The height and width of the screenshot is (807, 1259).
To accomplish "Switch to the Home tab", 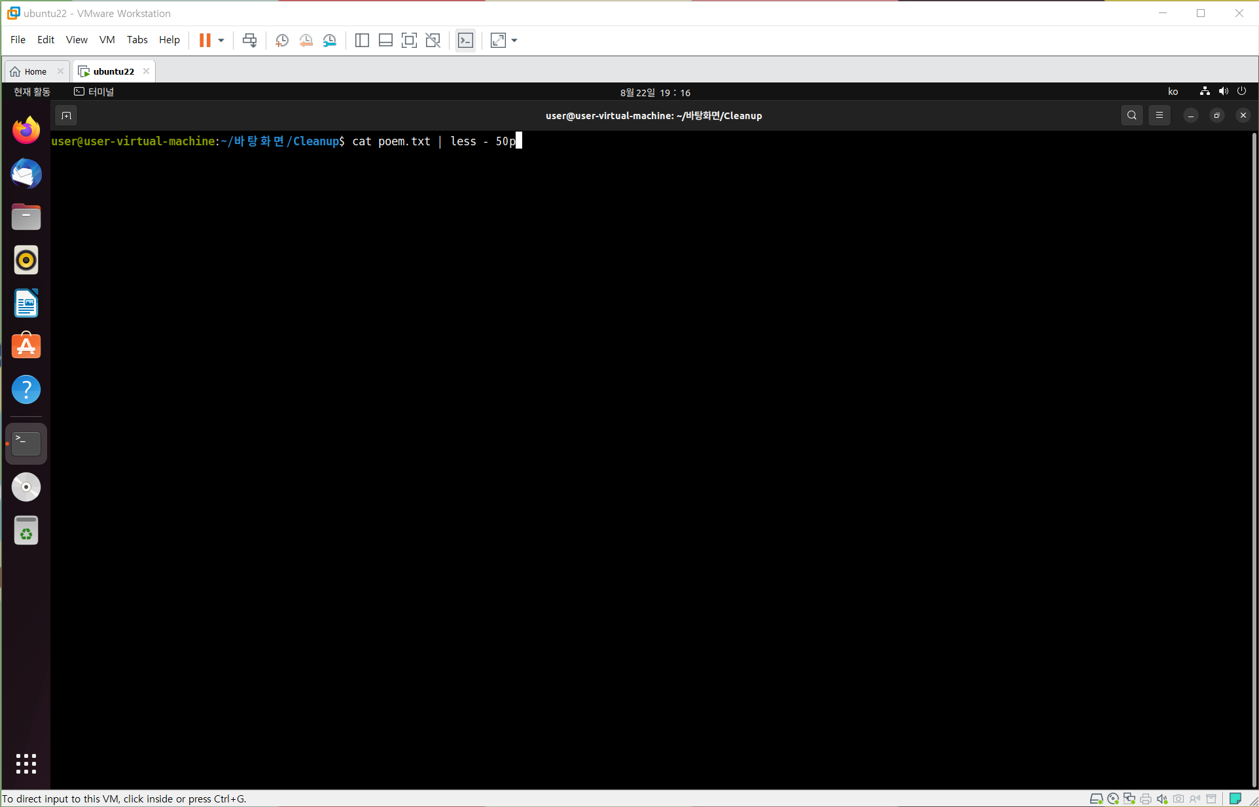I will point(35,71).
